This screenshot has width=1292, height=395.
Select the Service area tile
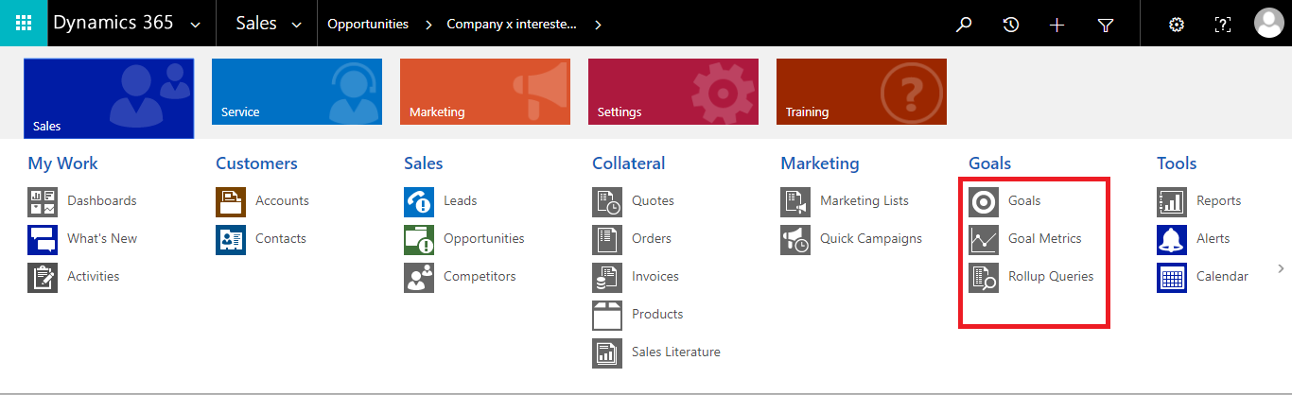pyautogui.click(x=297, y=92)
